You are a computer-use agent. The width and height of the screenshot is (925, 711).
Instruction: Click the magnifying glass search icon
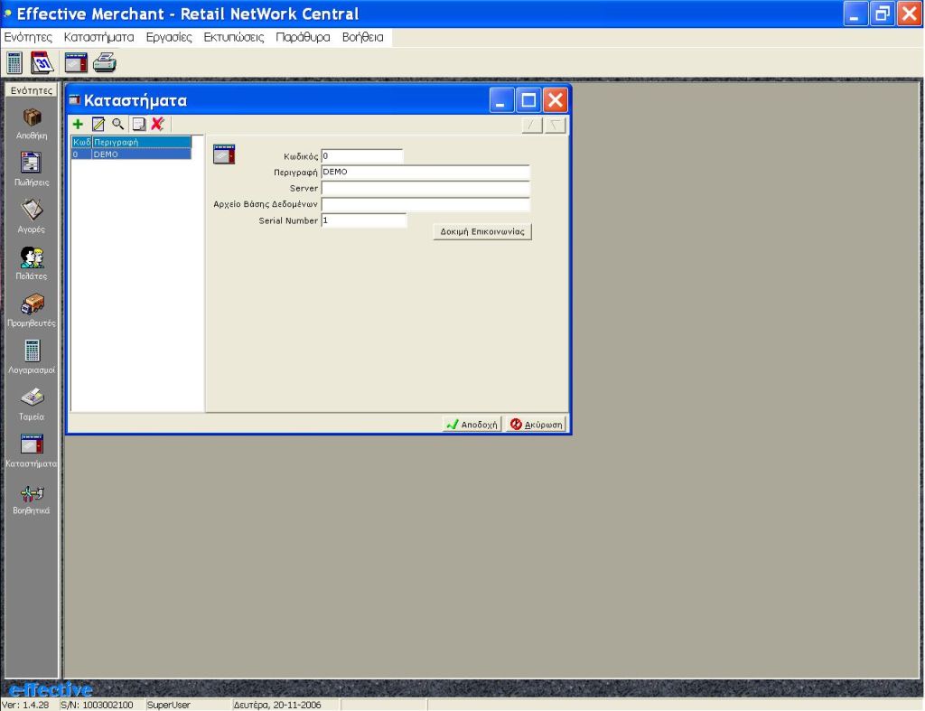[x=117, y=125]
